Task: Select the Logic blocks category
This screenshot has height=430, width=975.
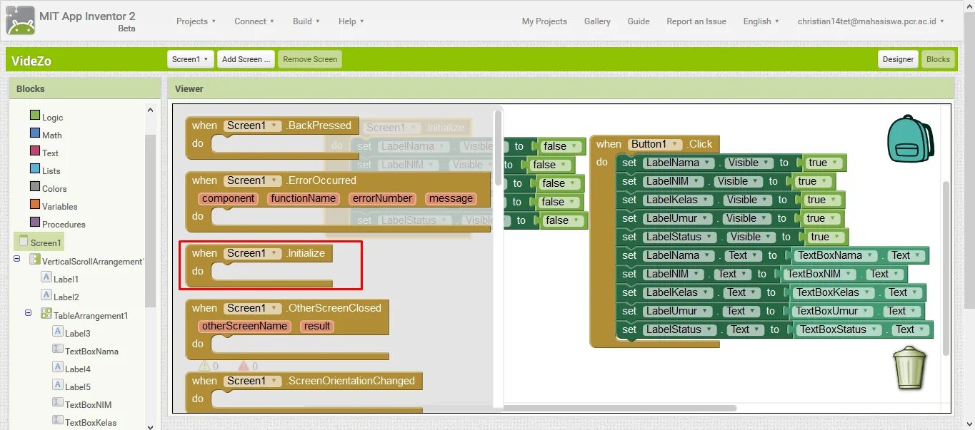Action: pos(46,117)
